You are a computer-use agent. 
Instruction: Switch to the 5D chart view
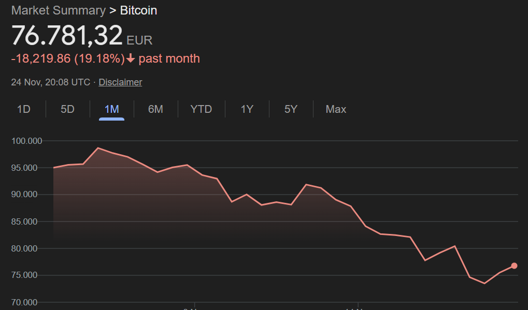(67, 109)
